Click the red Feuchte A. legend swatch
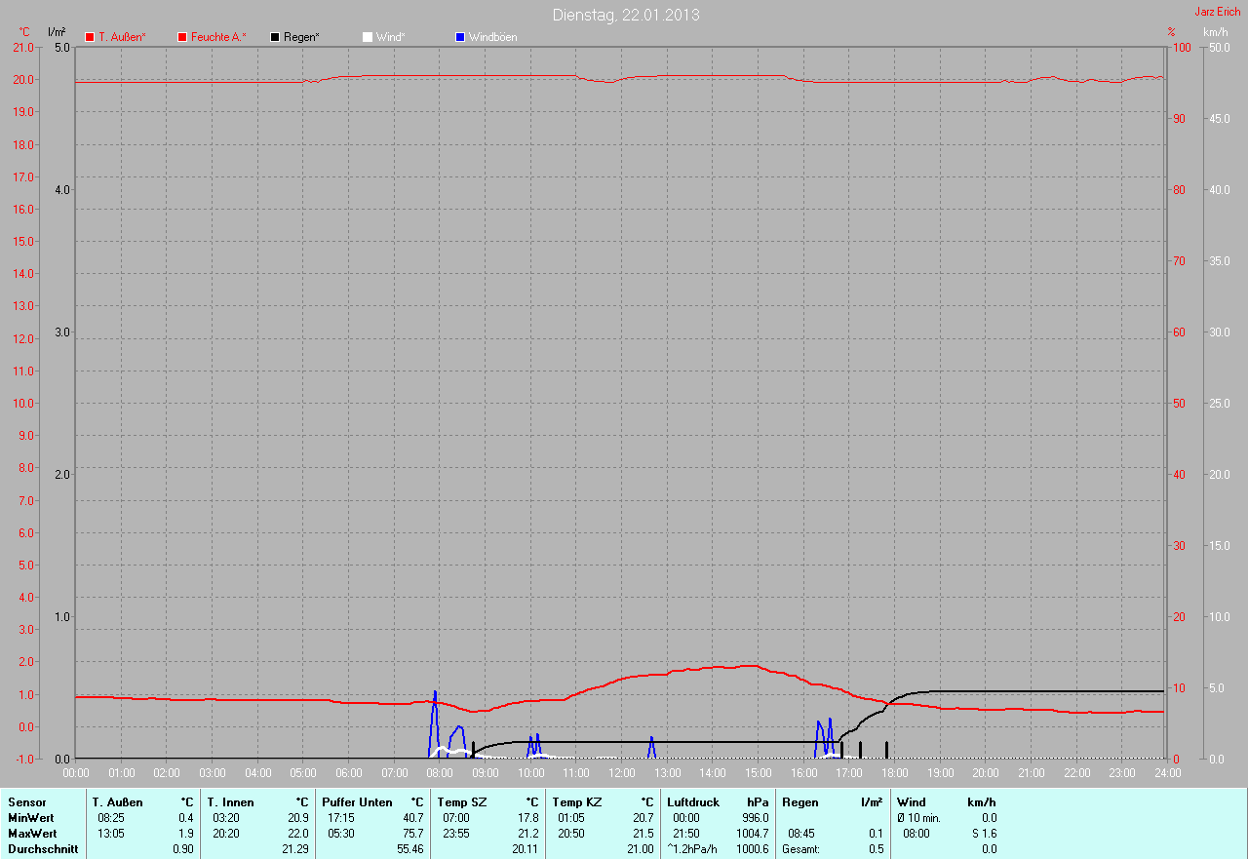This screenshot has height=859, width=1248. click(182, 37)
